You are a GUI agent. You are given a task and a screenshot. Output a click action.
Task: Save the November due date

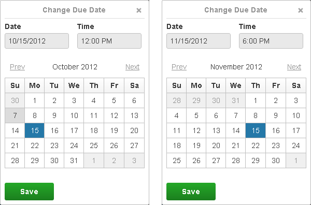(x=191, y=192)
